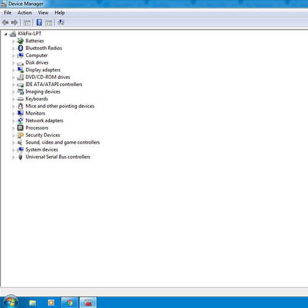Select the Network adapters icon
The width and height of the screenshot is (308, 308).
20,121
